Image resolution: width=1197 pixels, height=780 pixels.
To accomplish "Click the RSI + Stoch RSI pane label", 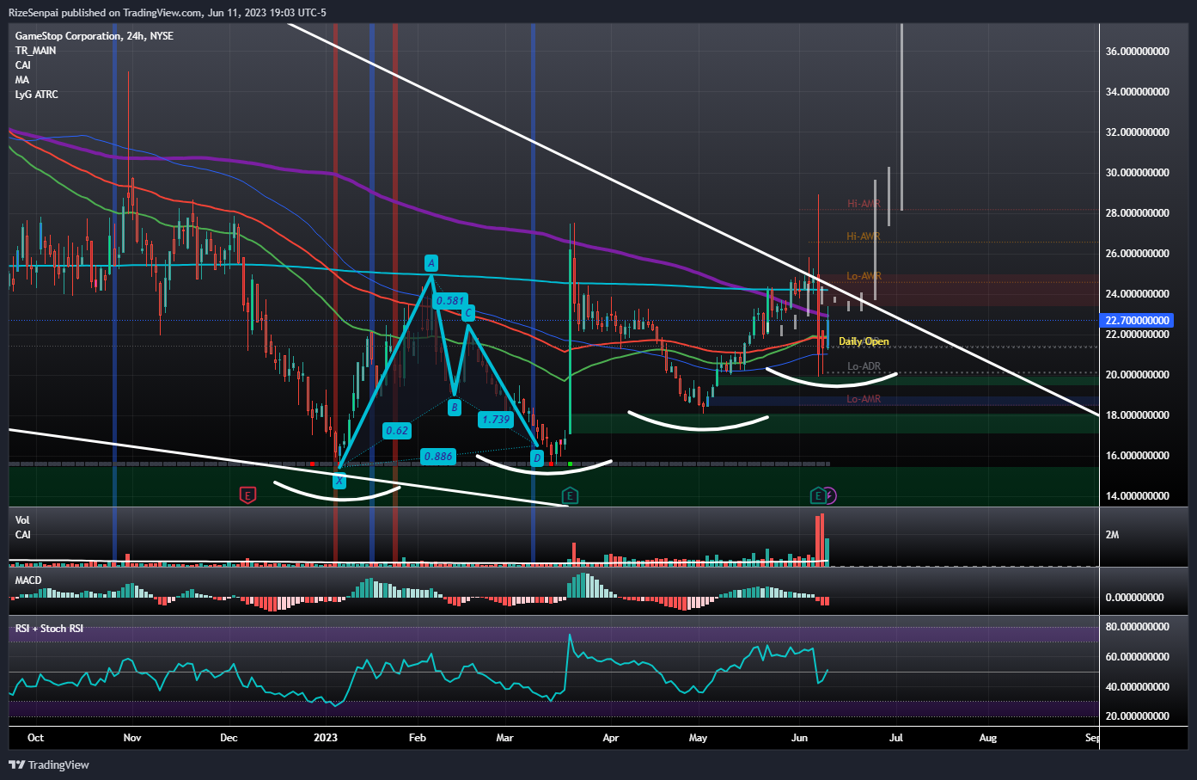I will click(x=49, y=629).
